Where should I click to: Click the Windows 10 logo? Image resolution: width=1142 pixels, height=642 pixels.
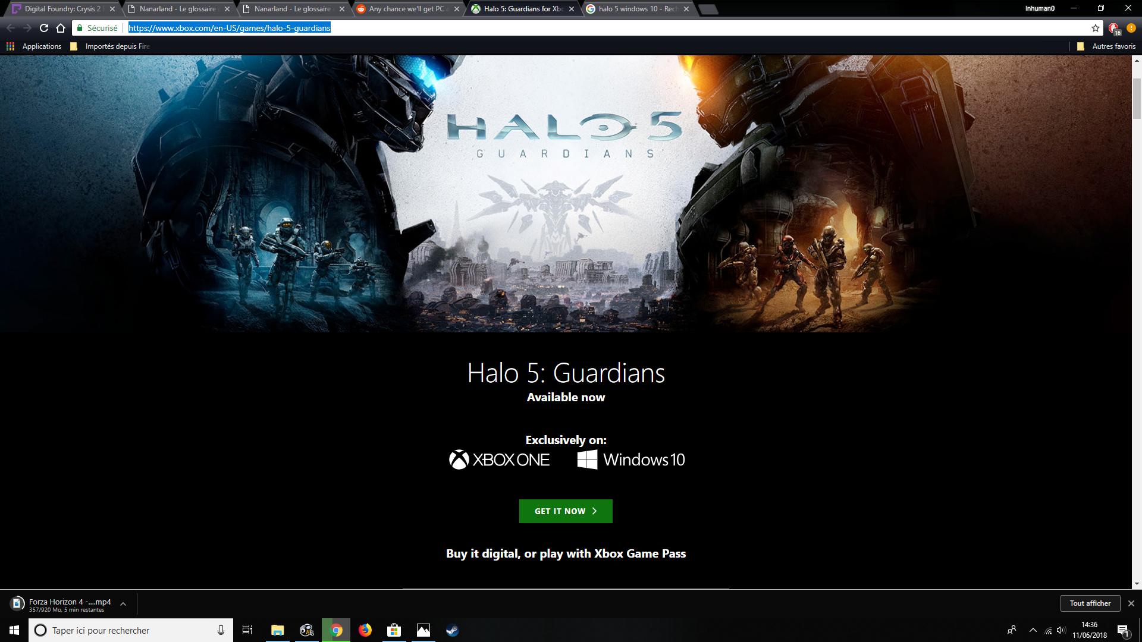tap(631, 460)
